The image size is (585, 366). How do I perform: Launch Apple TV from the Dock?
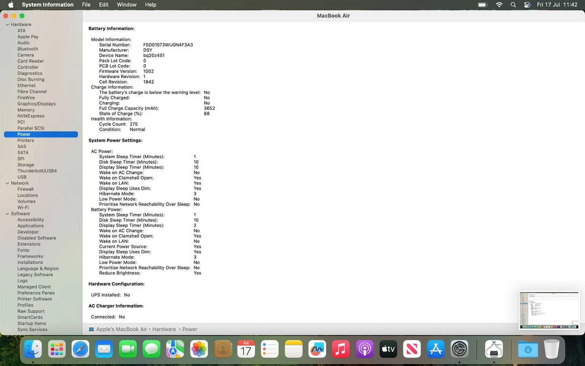point(388,349)
